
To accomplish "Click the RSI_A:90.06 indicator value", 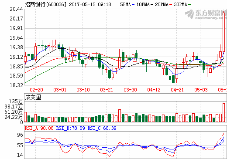I will 39,128.
